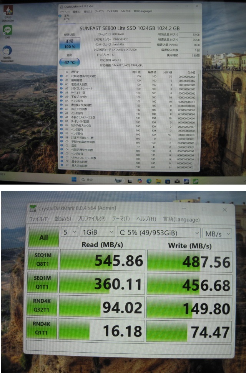Open Task View on the taskbar
246x373 pixels.
tap(130, 181)
